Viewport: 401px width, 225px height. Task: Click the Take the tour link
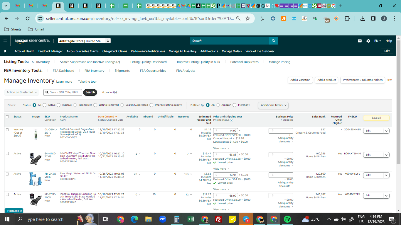pos(87,81)
